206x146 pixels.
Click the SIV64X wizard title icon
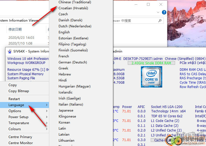click(x=10, y=51)
